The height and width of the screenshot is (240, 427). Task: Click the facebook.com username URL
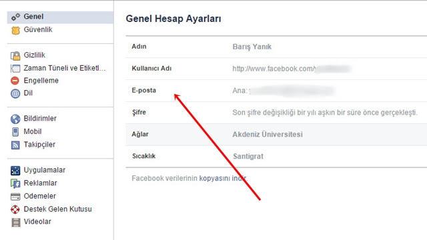pyautogui.click(x=292, y=69)
